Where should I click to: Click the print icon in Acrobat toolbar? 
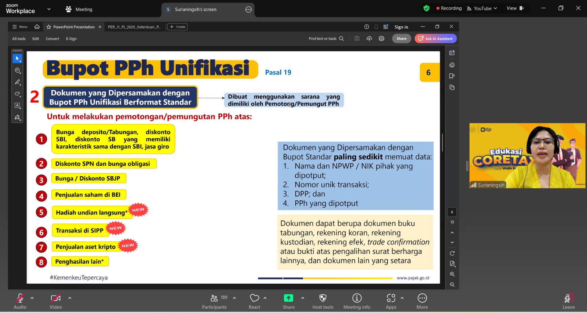click(x=382, y=39)
